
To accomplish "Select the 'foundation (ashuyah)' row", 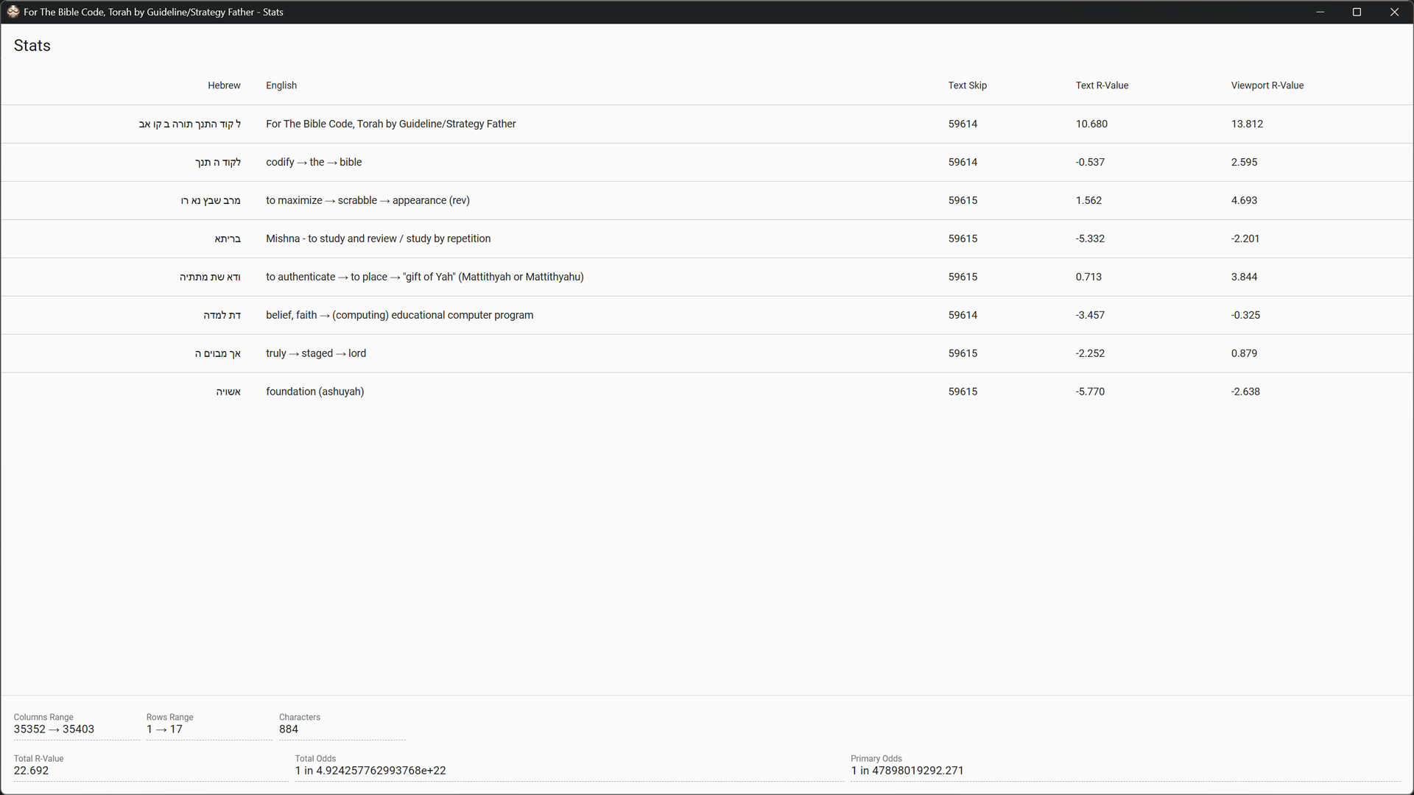I will pos(314,392).
